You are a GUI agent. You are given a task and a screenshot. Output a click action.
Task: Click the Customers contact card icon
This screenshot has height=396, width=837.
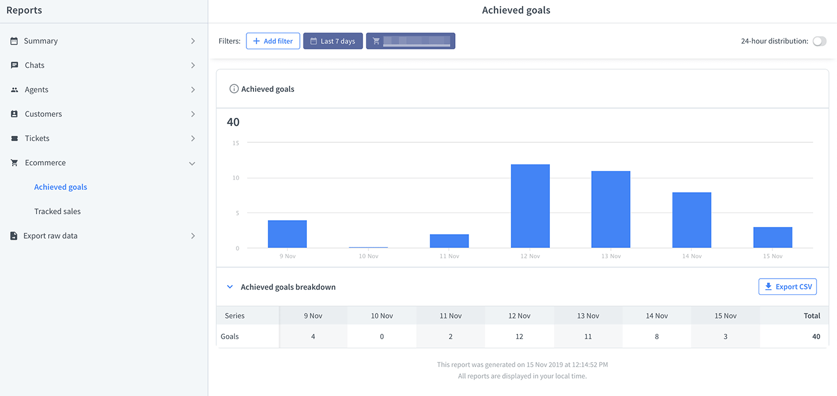(x=15, y=114)
